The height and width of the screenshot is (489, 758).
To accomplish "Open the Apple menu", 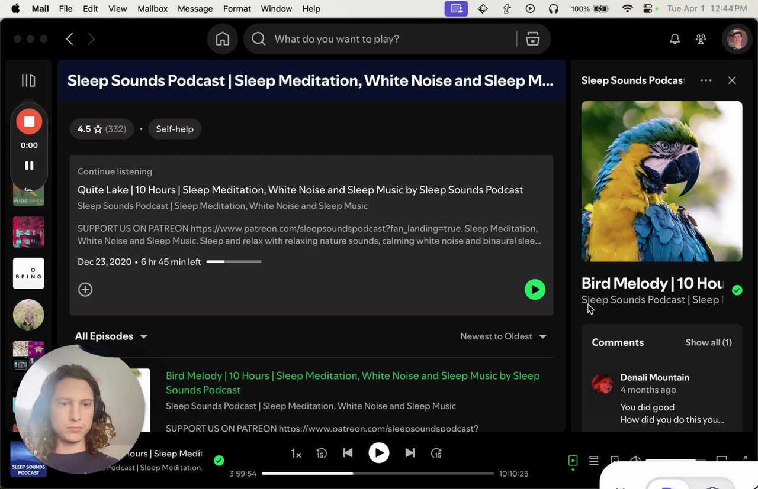I will pos(15,9).
